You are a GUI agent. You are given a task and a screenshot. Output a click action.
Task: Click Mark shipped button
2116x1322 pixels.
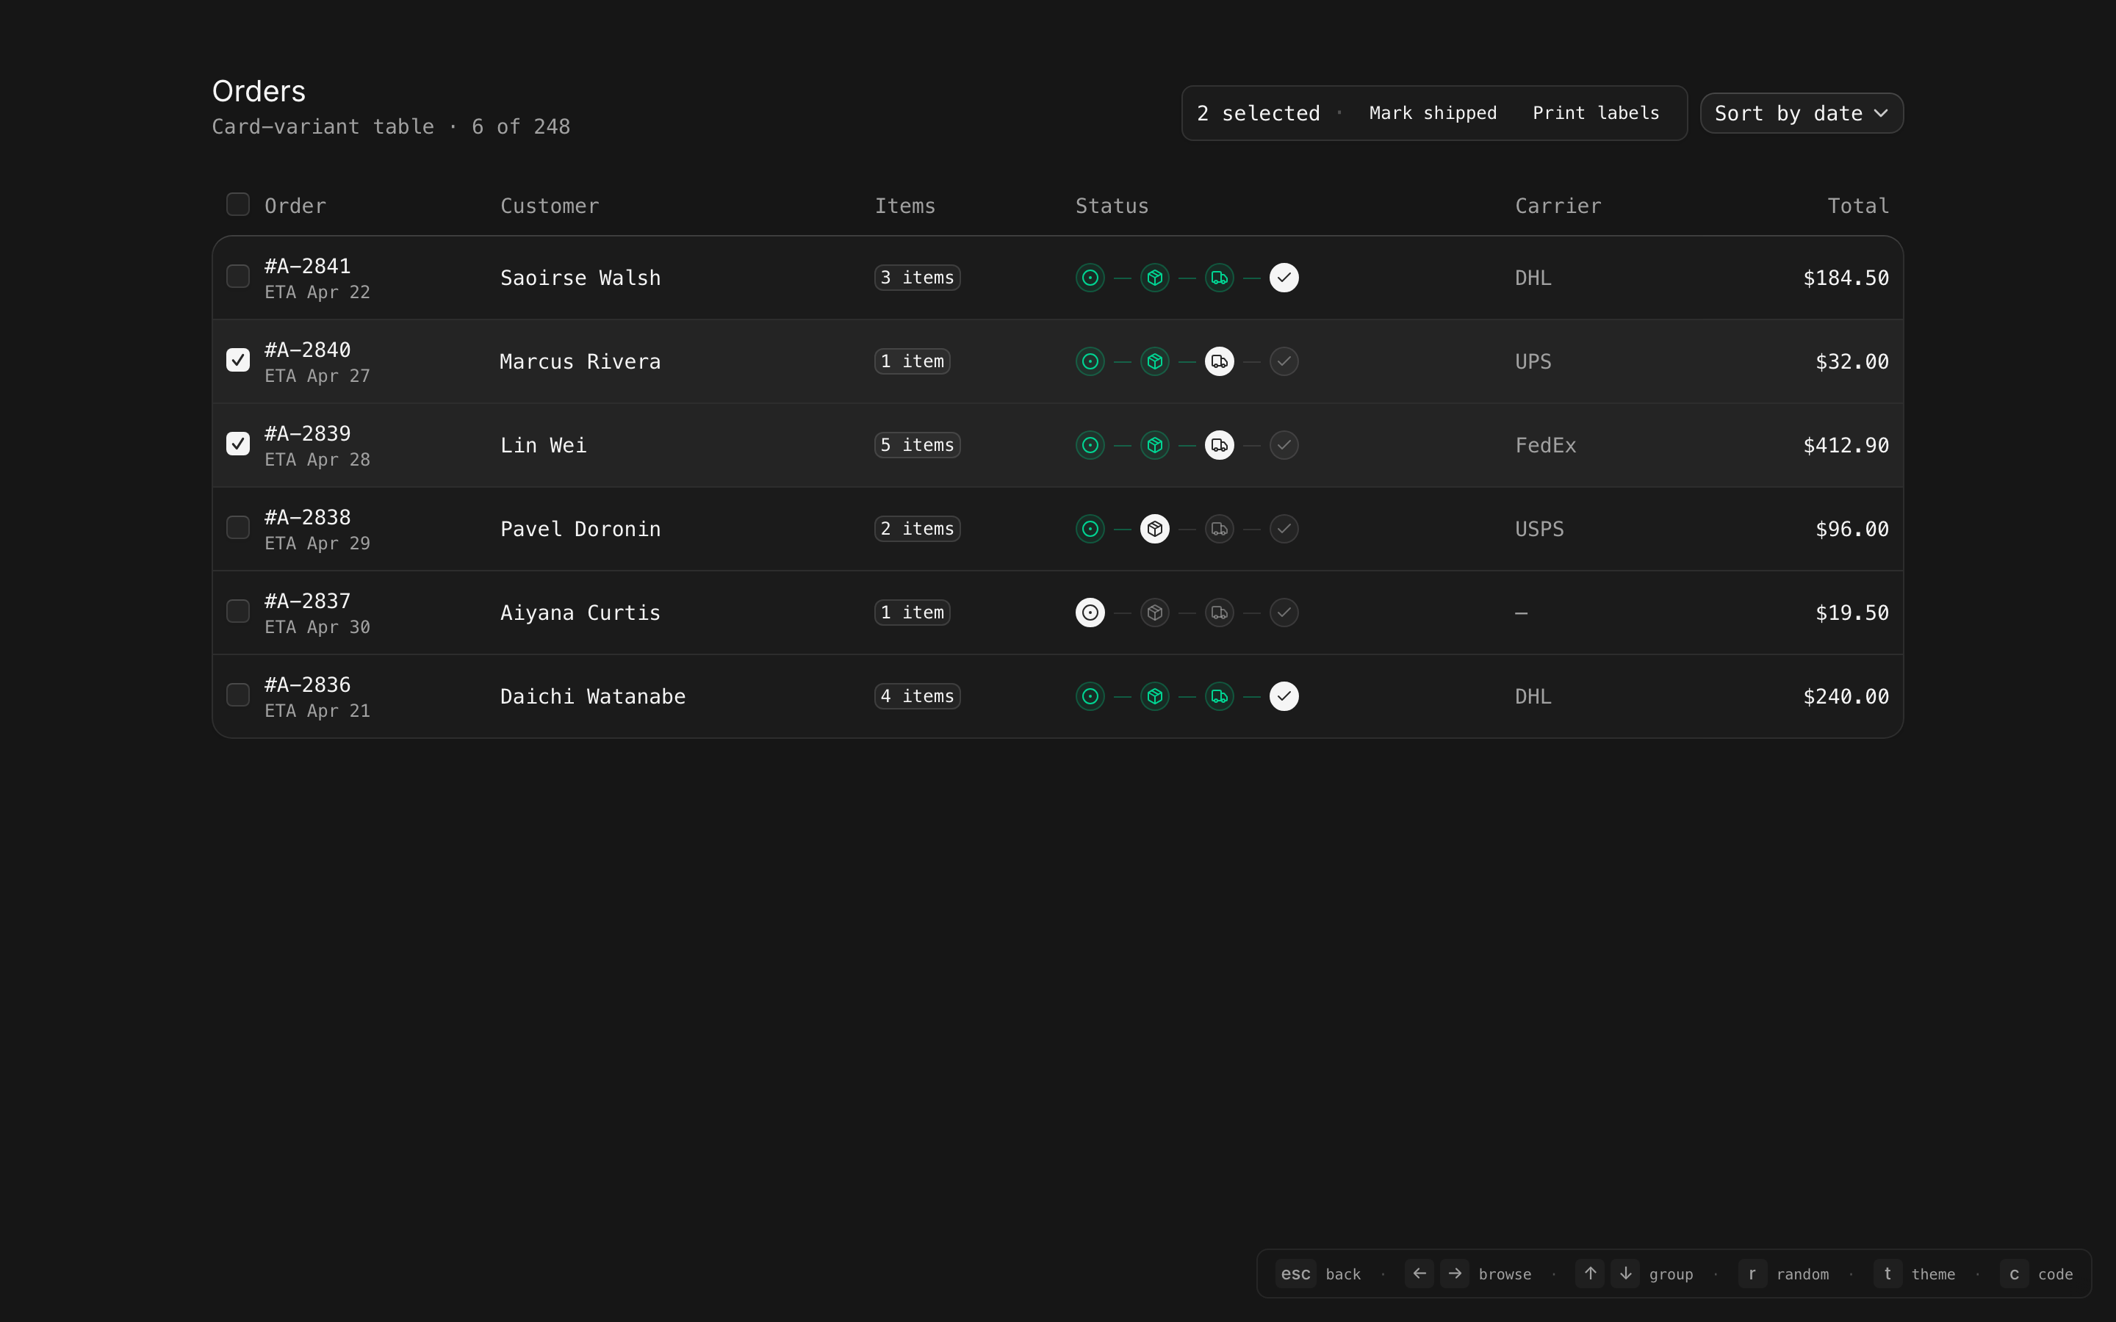pos(1432,114)
